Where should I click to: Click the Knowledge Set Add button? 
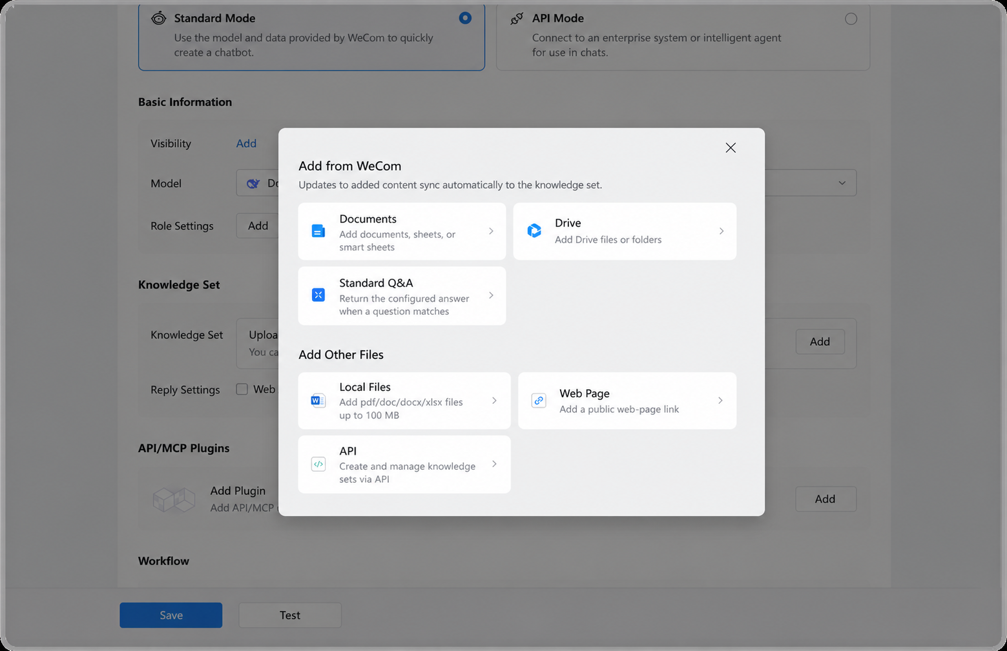(820, 341)
